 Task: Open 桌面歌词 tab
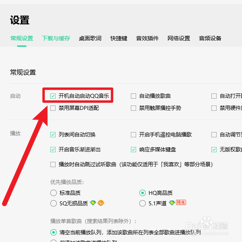coord(90,38)
